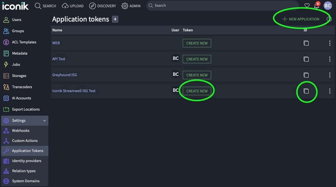Open the options menu for WEB row
The height and width of the screenshot is (187, 336).
[x=330, y=43]
